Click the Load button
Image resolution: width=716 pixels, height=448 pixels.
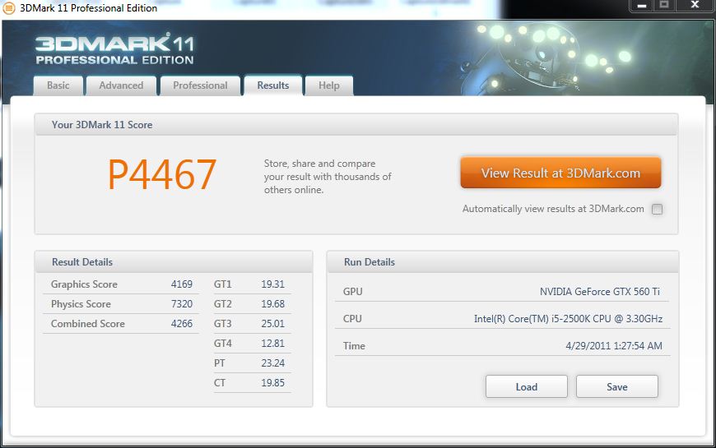tap(526, 386)
